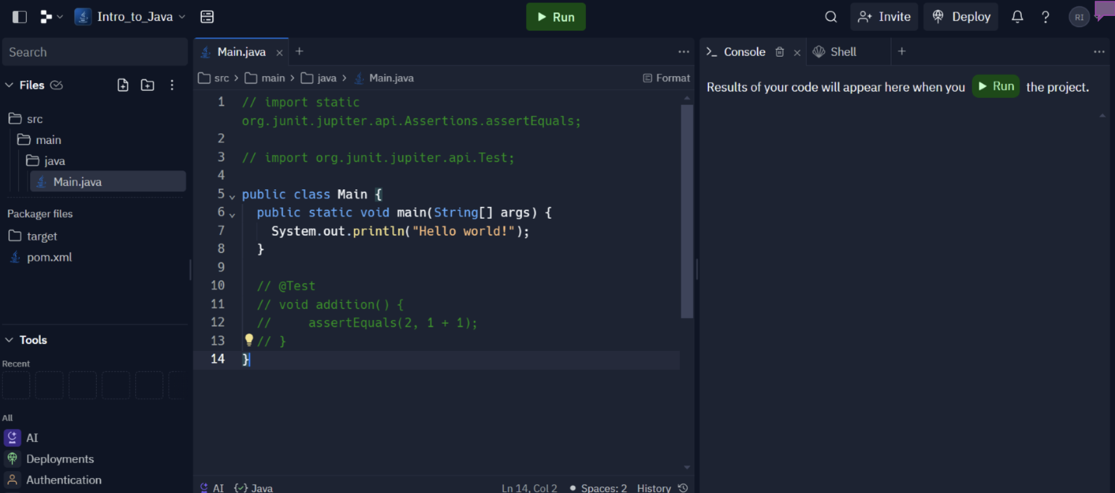Screen dimensions: 1115x493
Task: Open the editor pane three-dot menu
Action: point(684,52)
